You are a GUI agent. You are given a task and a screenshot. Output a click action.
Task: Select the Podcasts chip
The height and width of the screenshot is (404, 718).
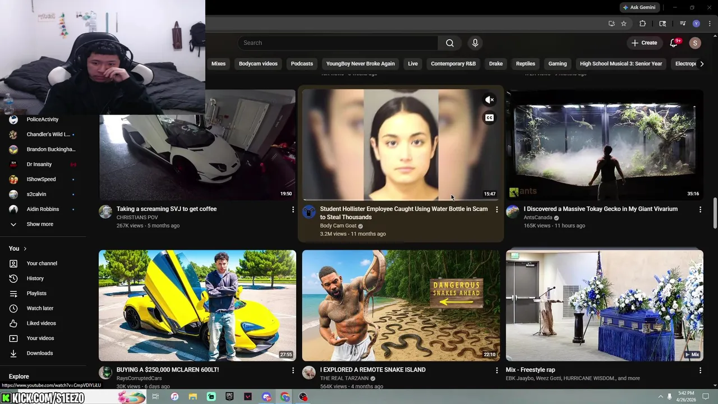point(302,64)
